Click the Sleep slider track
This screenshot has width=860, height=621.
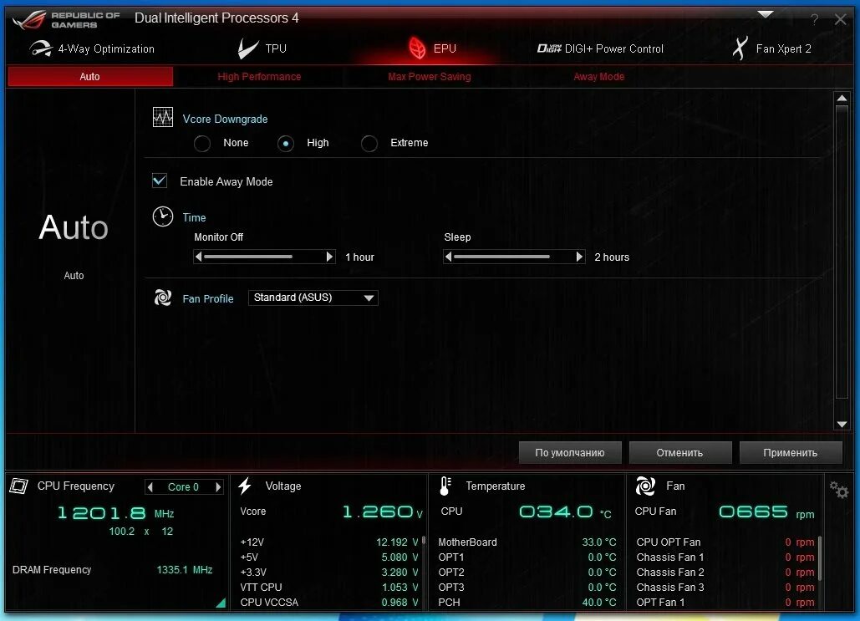click(514, 257)
